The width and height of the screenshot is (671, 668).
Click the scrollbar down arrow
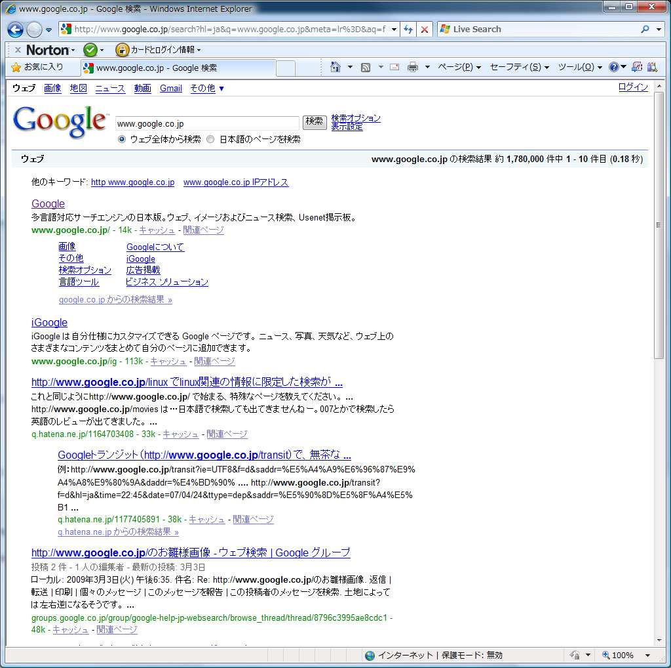pos(659,640)
